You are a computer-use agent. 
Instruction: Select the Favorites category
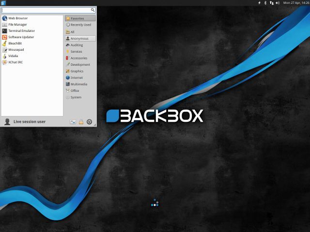pyautogui.click(x=80, y=18)
